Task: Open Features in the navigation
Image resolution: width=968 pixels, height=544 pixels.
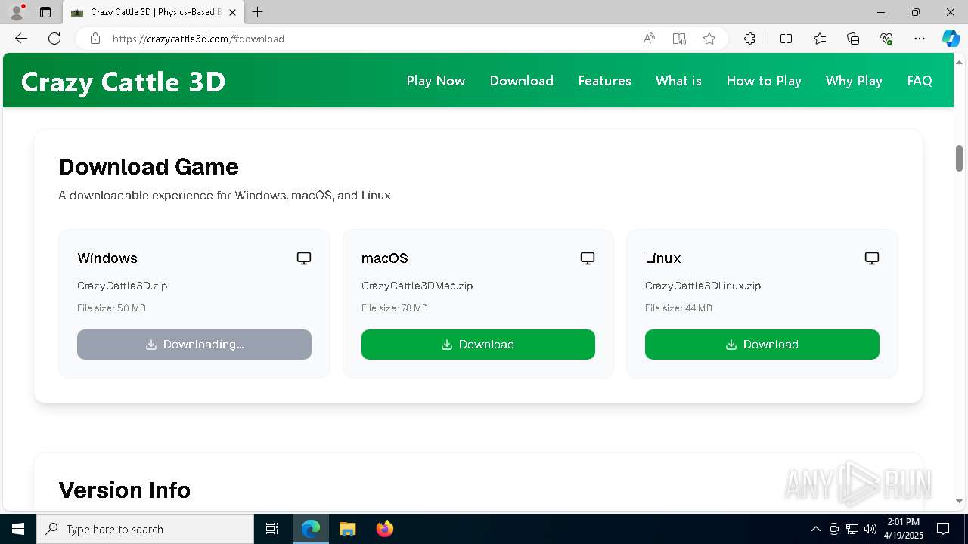Action: click(604, 81)
